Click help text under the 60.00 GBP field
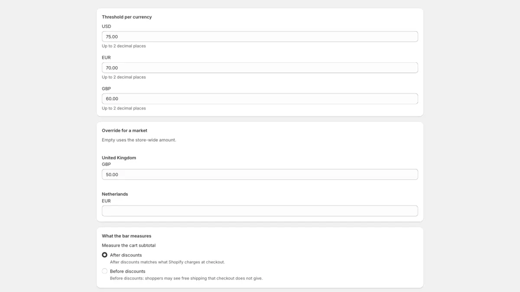The width and height of the screenshot is (520, 292). tap(124, 108)
